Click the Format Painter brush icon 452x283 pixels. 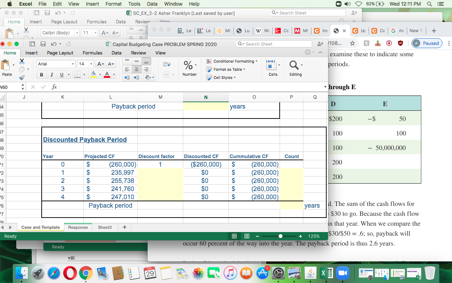click(22, 77)
